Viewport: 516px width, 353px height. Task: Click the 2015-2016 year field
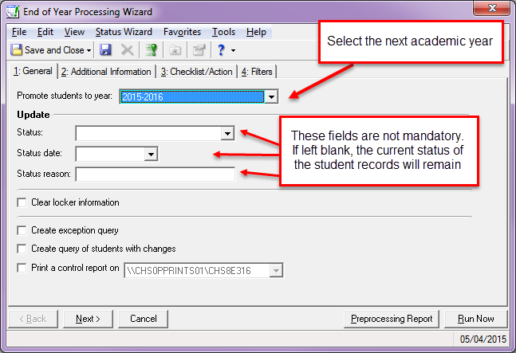[192, 97]
